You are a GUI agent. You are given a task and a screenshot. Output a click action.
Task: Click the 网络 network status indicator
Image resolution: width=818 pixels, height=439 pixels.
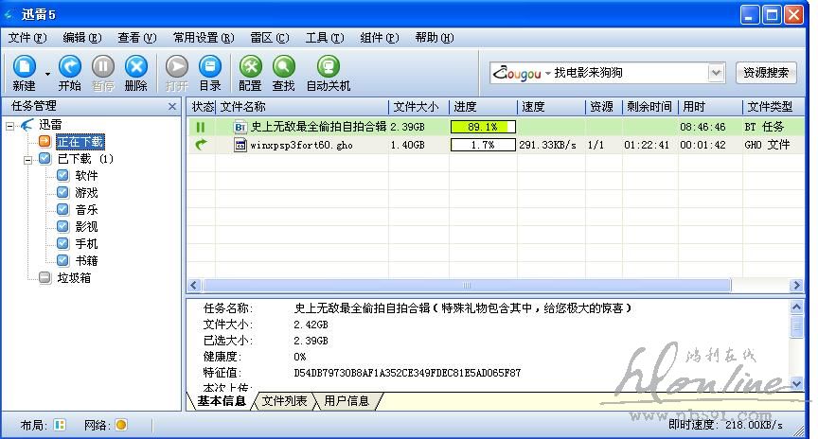tap(121, 425)
